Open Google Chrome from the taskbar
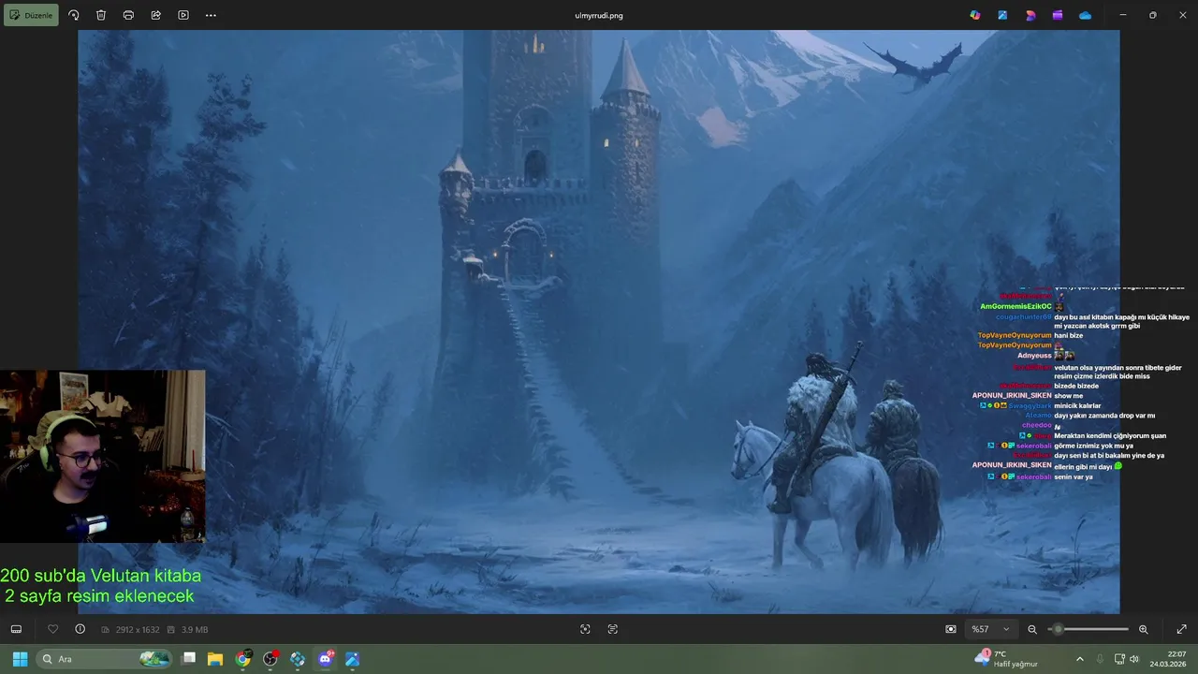 pyautogui.click(x=243, y=659)
